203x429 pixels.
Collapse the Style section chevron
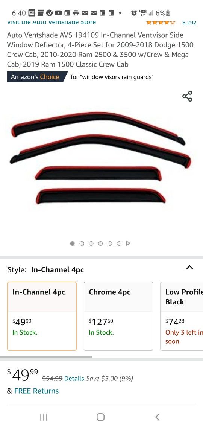click(189, 268)
